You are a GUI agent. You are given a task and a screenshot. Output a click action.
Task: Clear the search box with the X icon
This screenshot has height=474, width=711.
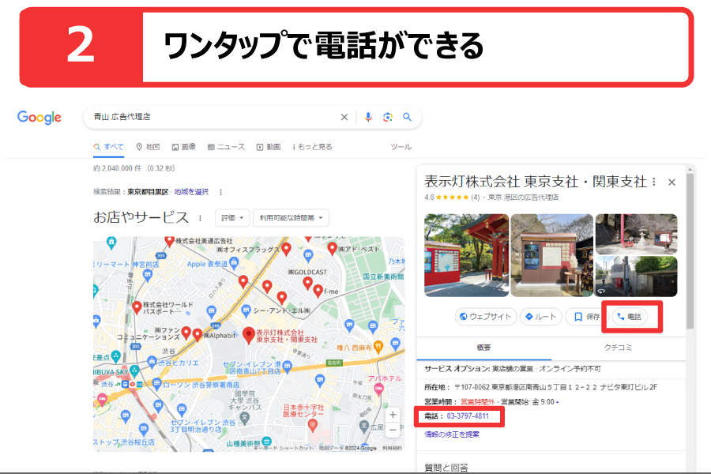(344, 117)
